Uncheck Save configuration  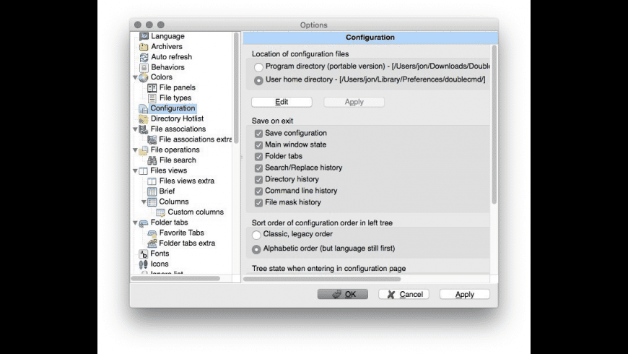(x=258, y=134)
